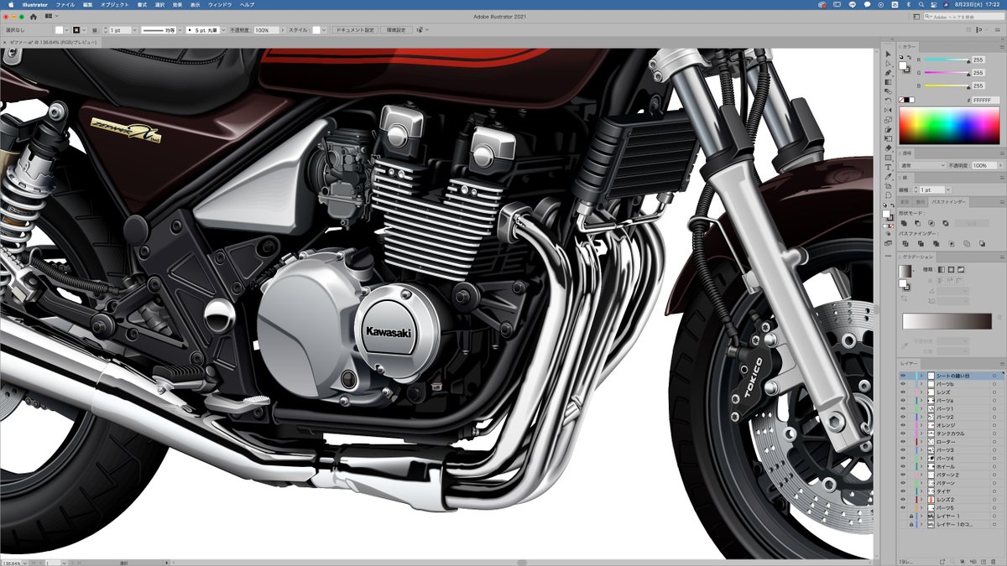Choose freeform gradient type icon

point(960,269)
